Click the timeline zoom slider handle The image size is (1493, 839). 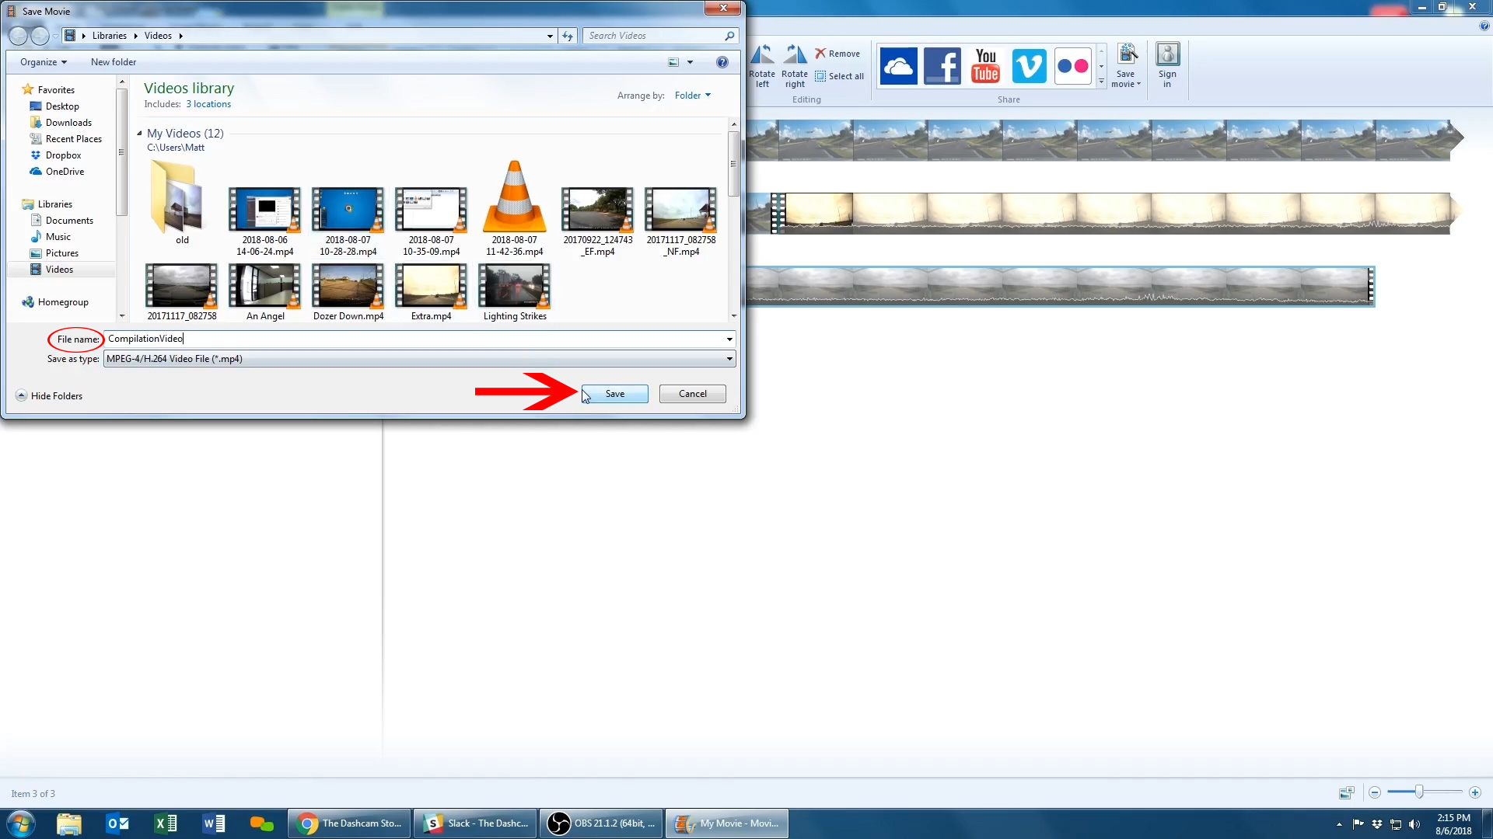pyautogui.click(x=1419, y=792)
